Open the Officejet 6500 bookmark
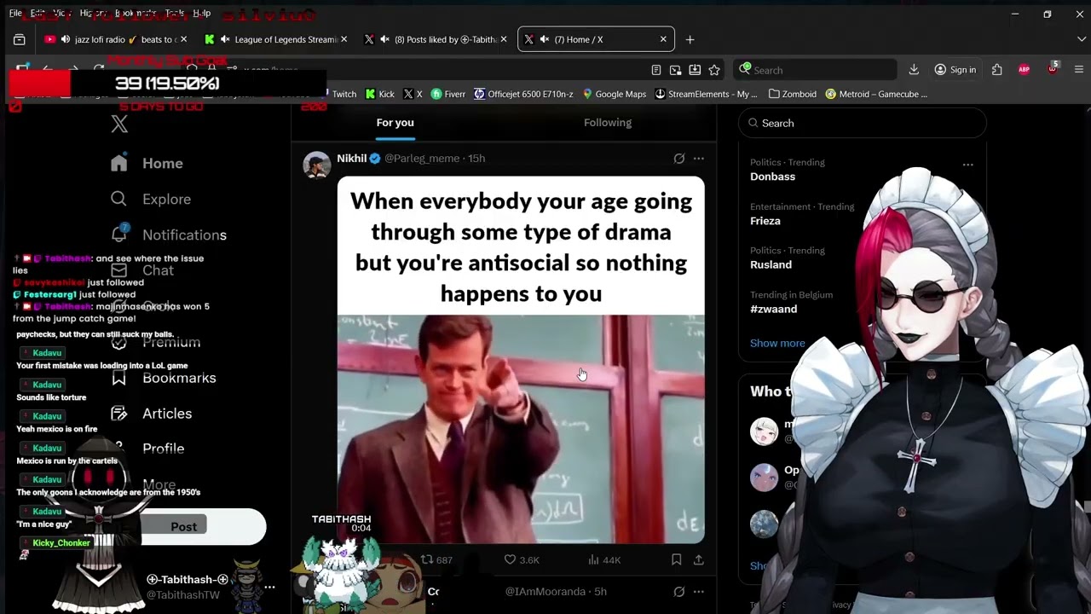 [x=523, y=94]
